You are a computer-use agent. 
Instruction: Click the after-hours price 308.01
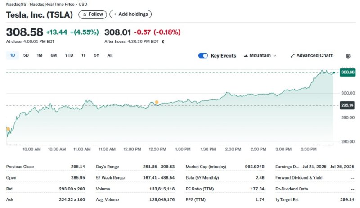[117, 32]
